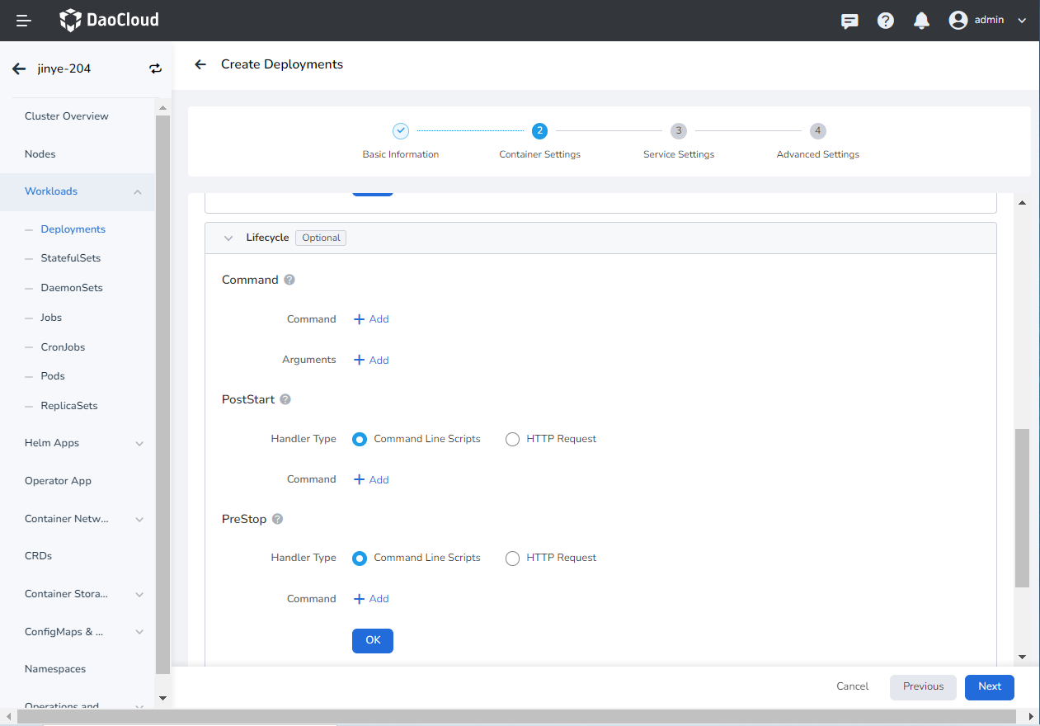This screenshot has height=726, width=1040.
Task: Select Command Line Scripts for PreStop
Action: tap(360, 559)
